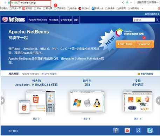Image resolution: width=160 pixels, height=136 pixels.
Task: Expand the address bar dropdown chevron
Action: (x=131, y=2)
